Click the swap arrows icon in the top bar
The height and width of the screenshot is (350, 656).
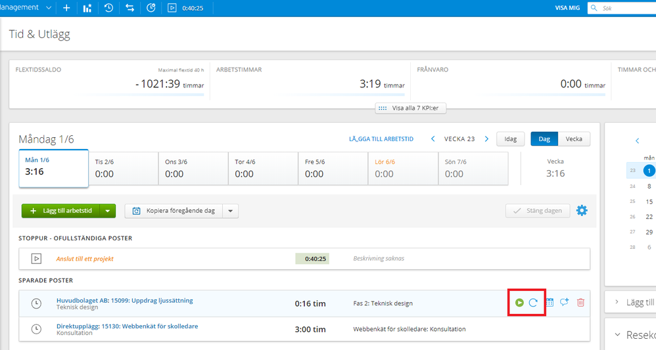(x=129, y=8)
